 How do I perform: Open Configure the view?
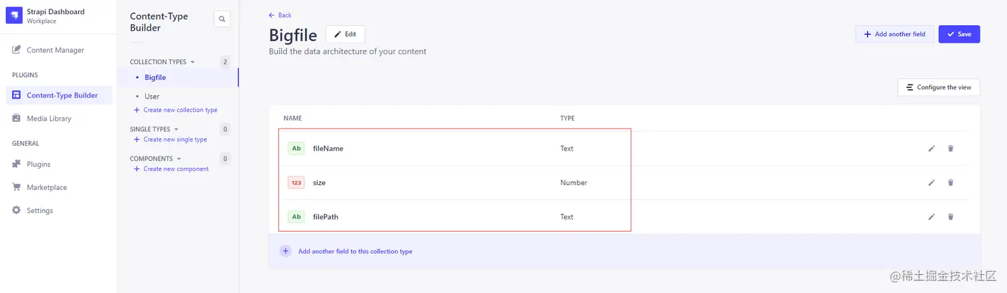tap(938, 87)
